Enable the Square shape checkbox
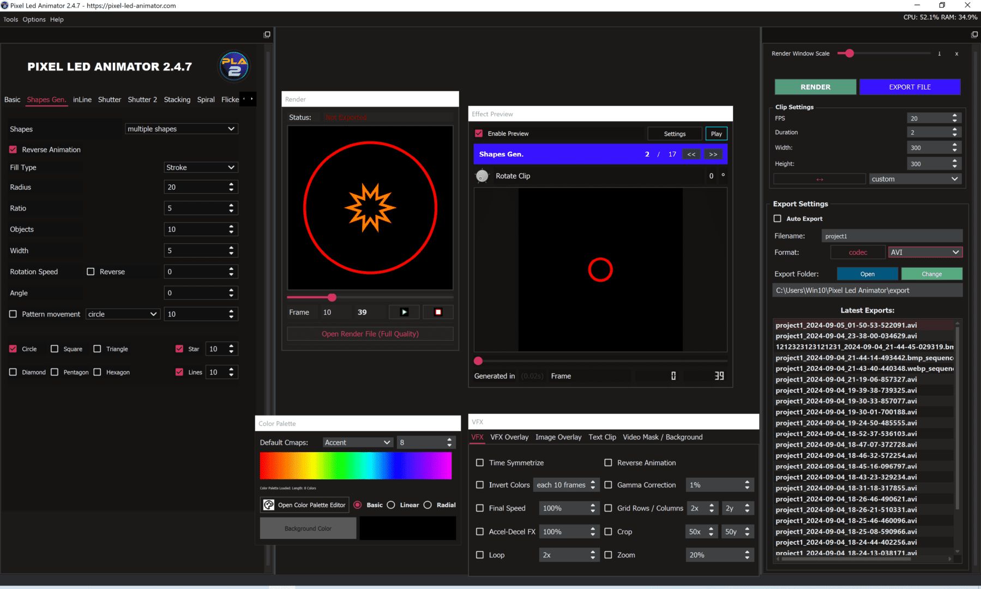Viewport: 981px width, 589px height. click(55, 349)
